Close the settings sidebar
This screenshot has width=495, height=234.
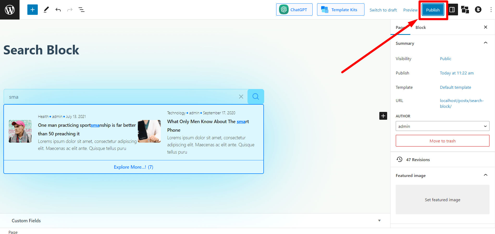click(486, 27)
